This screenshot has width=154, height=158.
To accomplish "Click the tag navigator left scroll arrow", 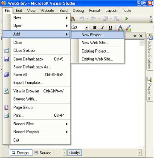I will tap(65, 153).
